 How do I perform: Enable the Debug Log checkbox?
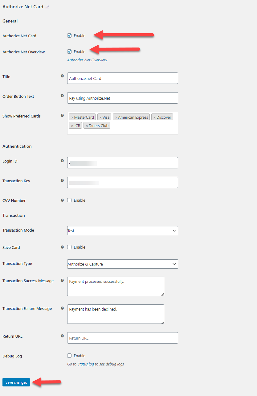tap(69, 355)
